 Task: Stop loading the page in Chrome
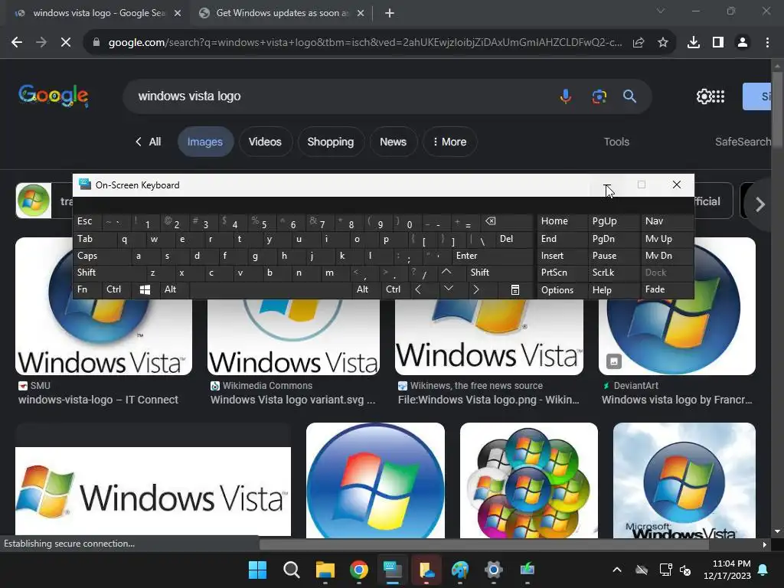(x=66, y=43)
